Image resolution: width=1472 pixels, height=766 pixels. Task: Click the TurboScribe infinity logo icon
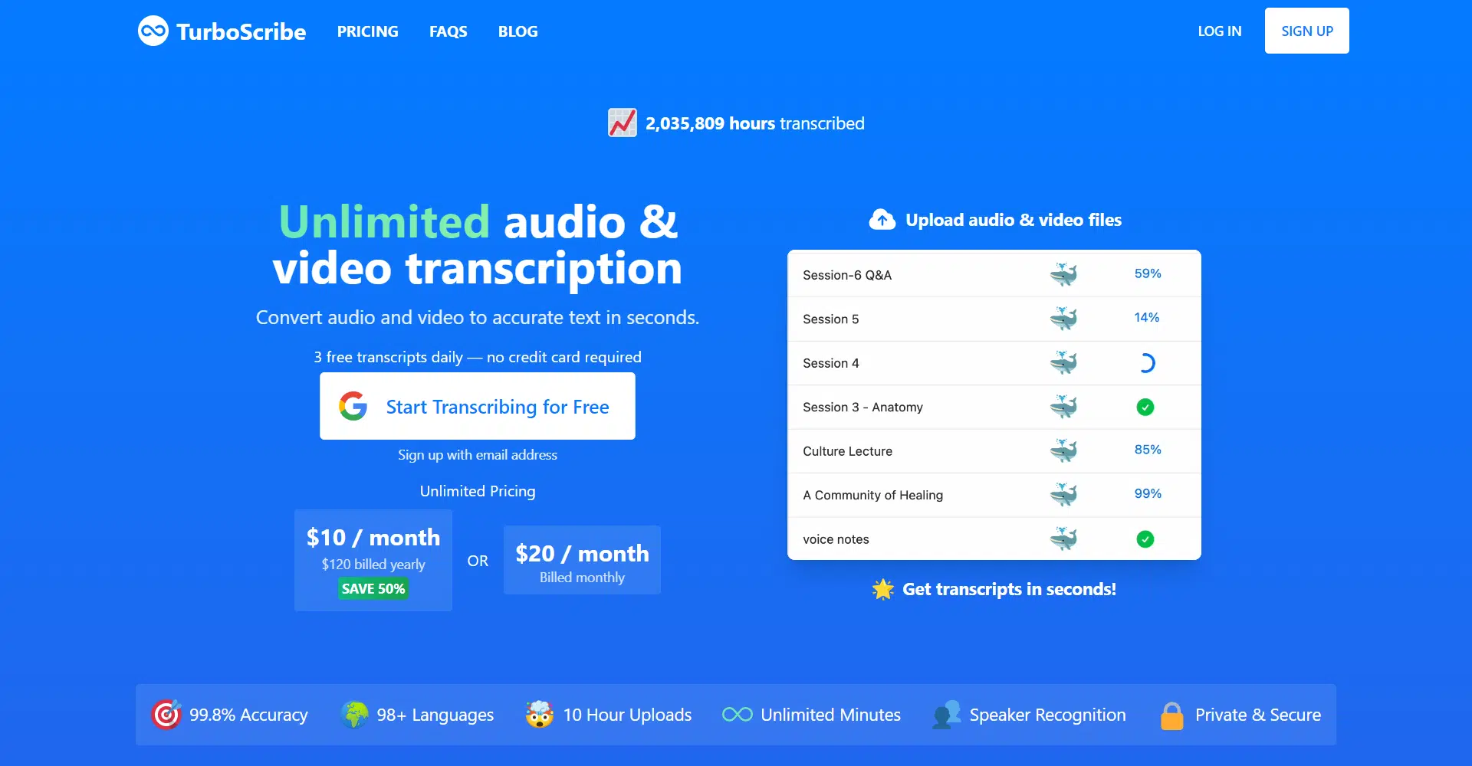coord(153,31)
